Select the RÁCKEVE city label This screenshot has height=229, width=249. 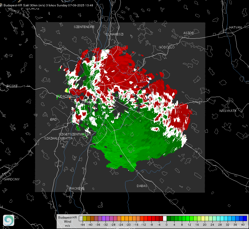[x=77, y=188]
